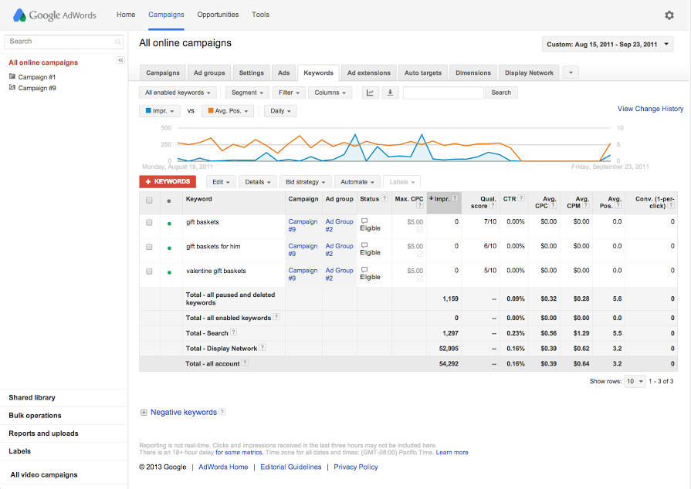The height and width of the screenshot is (489, 691).
Task: Open the Opportunities menu item
Action: (217, 14)
